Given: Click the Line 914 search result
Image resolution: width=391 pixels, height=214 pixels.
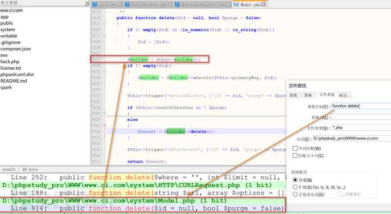Looking at the screenshot, I should click(143, 208).
